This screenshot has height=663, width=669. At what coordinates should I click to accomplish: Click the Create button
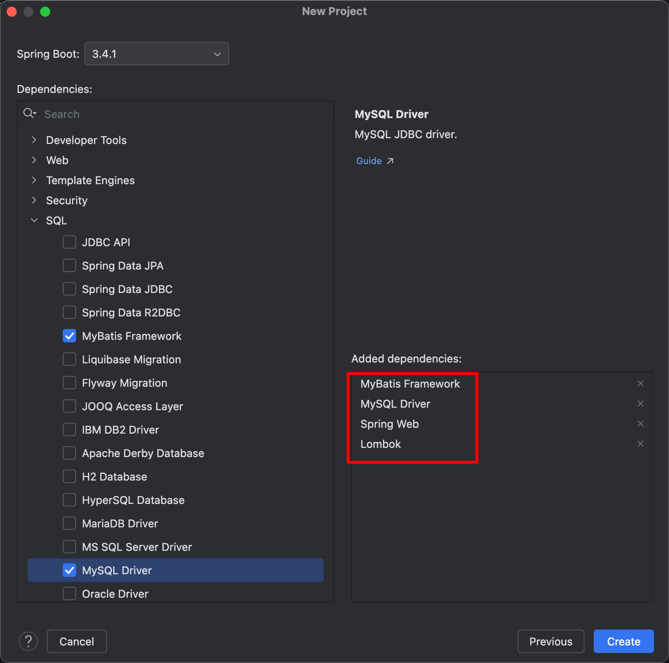click(623, 641)
